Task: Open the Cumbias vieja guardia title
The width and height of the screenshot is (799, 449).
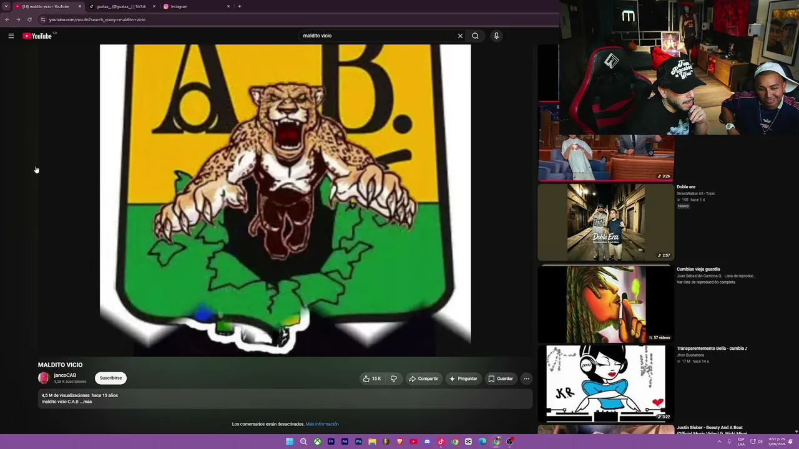Action: tap(699, 269)
